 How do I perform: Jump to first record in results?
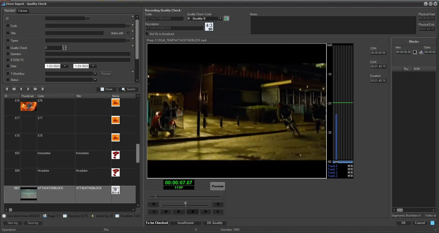(7, 89)
